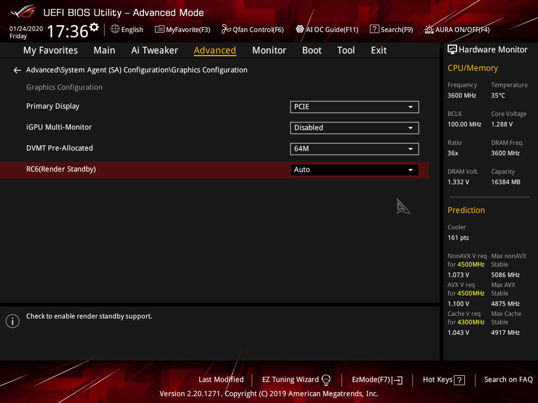Viewport: 538px width, 403px height.
Task: Click the Qfan Control fan icon
Action: (226, 29)
